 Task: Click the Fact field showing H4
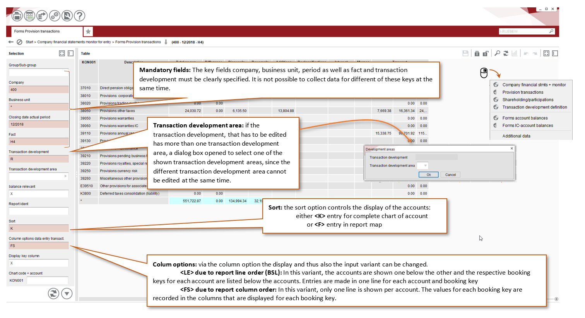(38, 142)
